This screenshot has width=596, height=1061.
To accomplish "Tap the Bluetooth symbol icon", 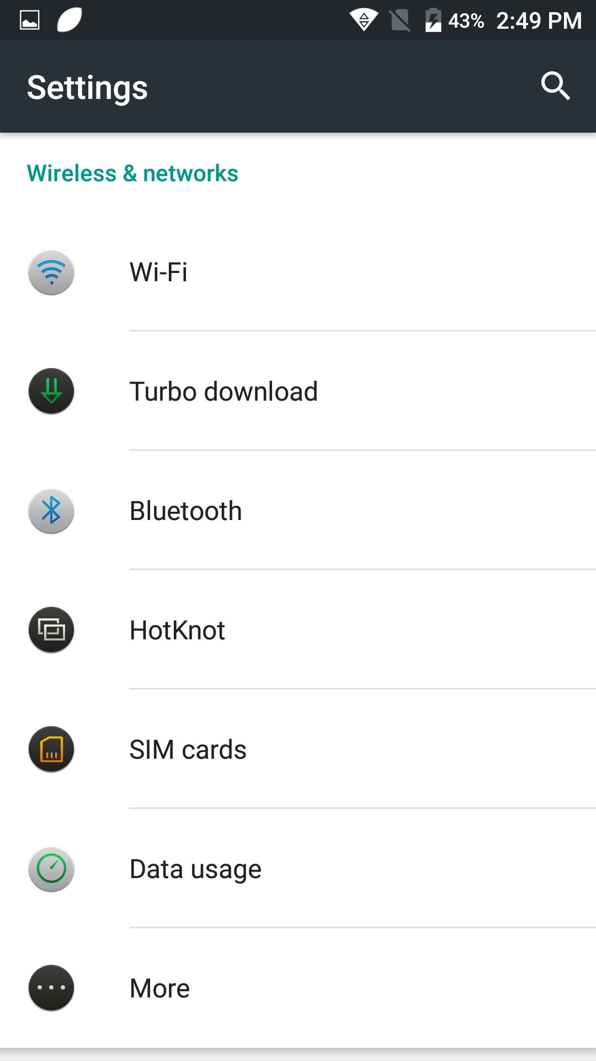I will (x=51, y=511).
